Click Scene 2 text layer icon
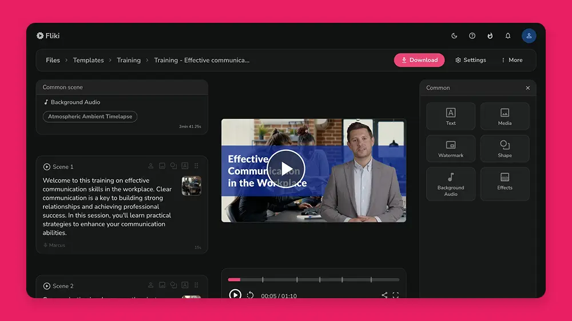This screenshot has width=572, height=321. 185,285
